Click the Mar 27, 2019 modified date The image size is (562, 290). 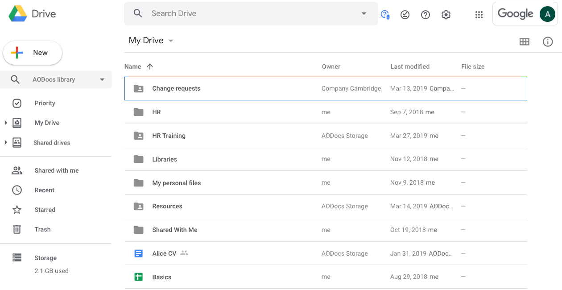[409, 136]
